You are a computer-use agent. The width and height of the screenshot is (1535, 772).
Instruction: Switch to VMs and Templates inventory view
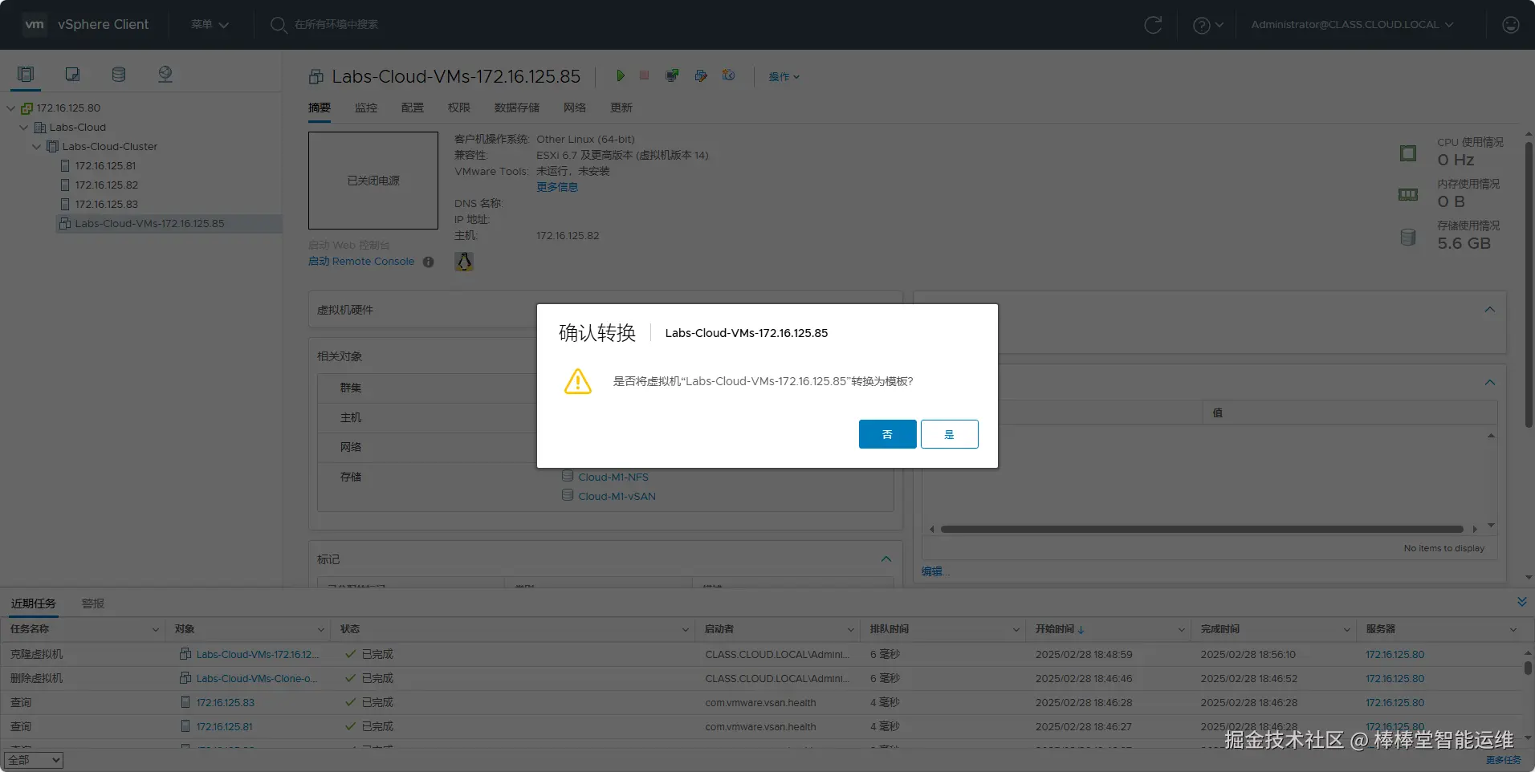pos(72,75)
